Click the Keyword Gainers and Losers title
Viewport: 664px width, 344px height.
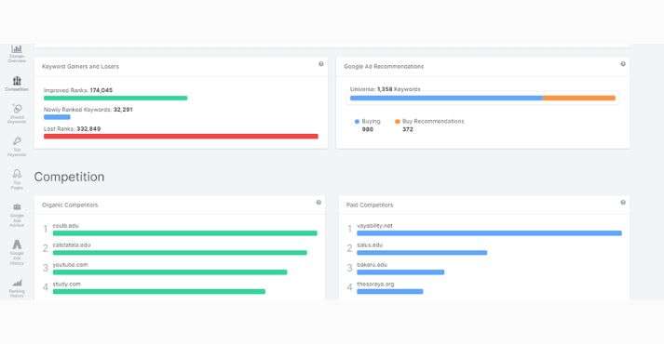click(80, 66)
